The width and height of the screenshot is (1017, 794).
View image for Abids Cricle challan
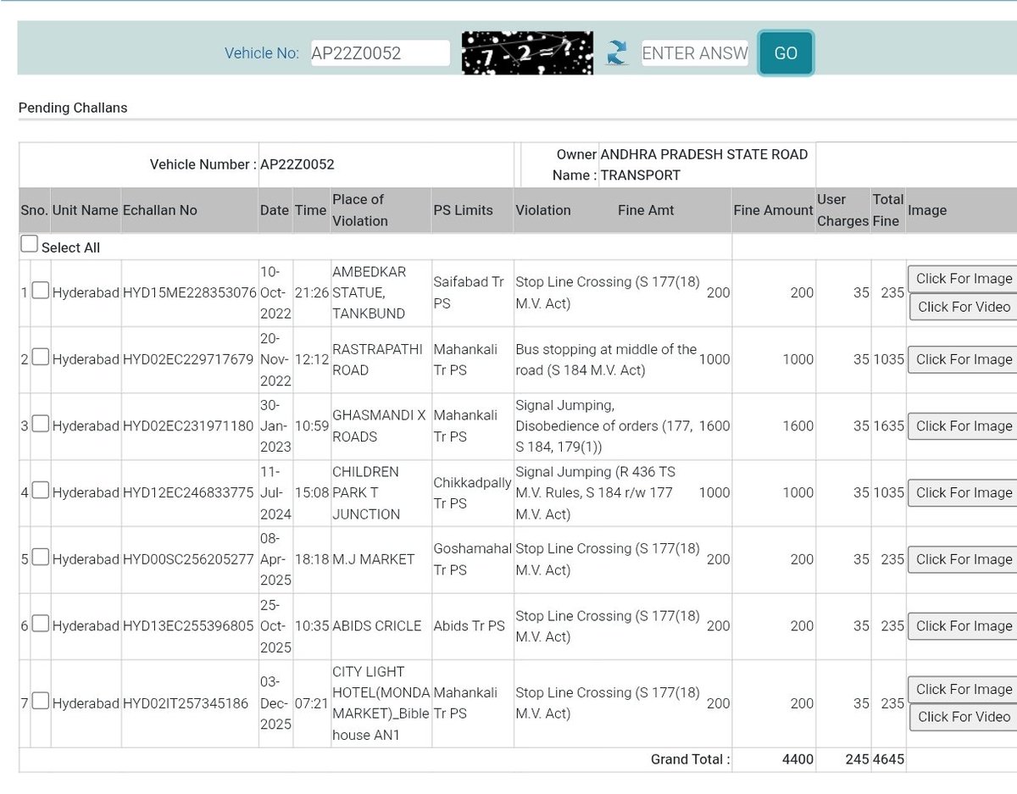click(964, 625)
